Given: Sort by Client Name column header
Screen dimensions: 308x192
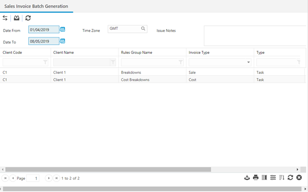Looking at the screenshot, I should pyautogui.click(x=64, y=52).
